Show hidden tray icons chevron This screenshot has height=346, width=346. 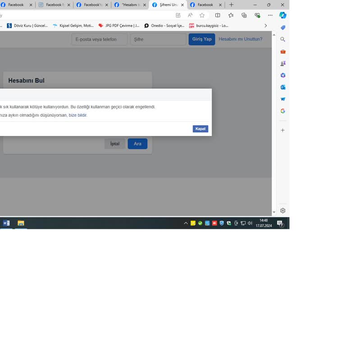pyautogui.click(x=186, y=223)
